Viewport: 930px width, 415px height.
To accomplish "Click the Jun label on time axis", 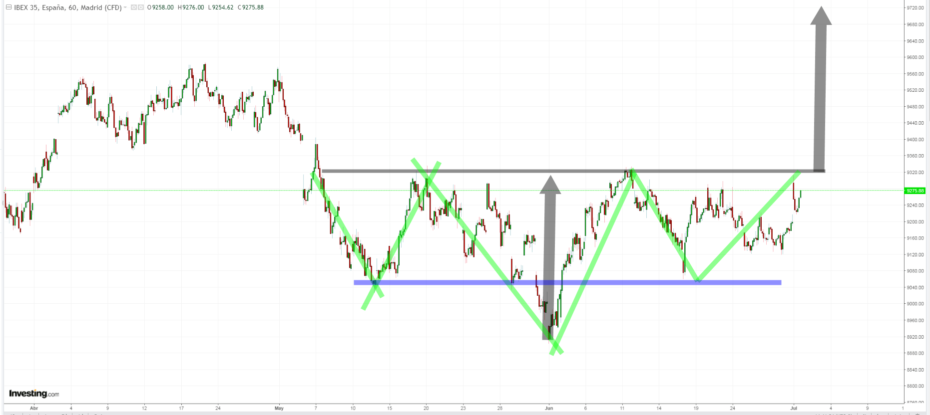I will (x=549, y=408).
